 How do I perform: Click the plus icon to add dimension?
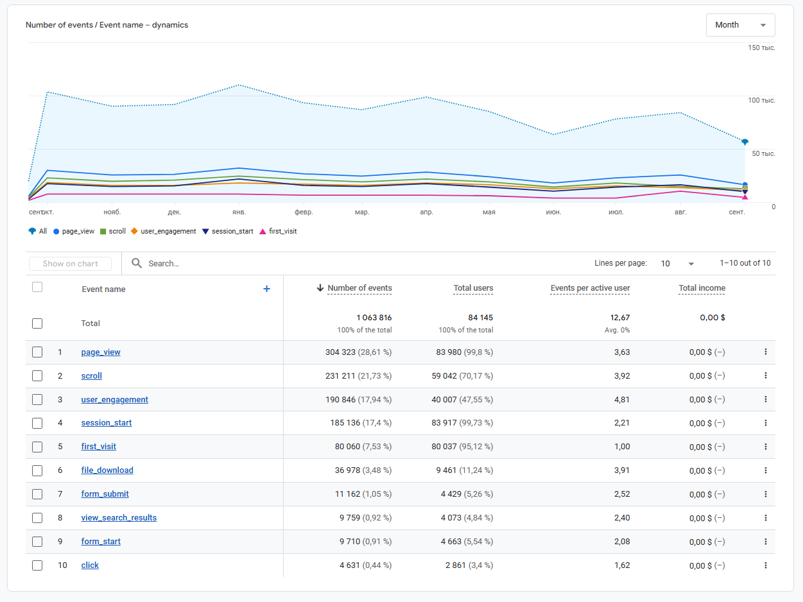point(267,289)
